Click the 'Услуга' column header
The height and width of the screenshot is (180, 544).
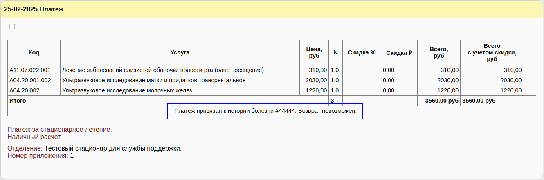click(x=180, y=52)
